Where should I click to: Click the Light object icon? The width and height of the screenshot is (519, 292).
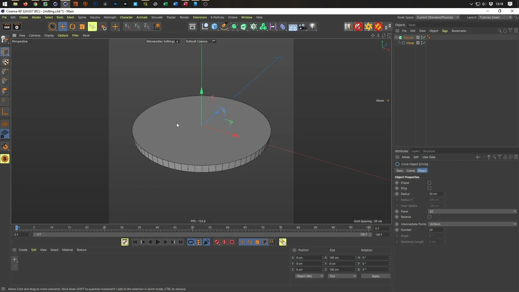click(312, 26)
